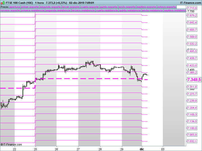This screenshot has width=202, height=151.
Task: Open the tercera resistencia legend label
Action: coord(83,10)
